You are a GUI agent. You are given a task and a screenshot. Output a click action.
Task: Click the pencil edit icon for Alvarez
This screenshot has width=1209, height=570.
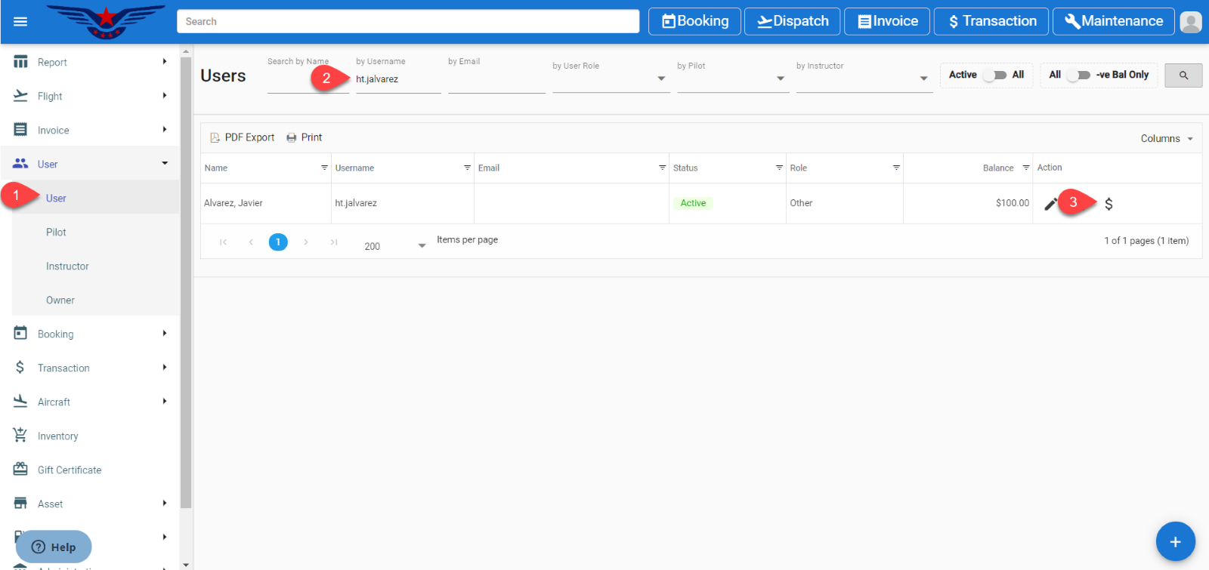tap(1050, 204)
